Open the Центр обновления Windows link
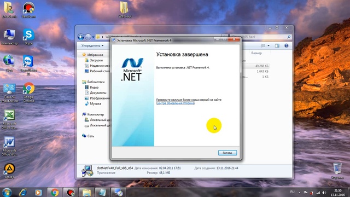 tap(175, 103)
